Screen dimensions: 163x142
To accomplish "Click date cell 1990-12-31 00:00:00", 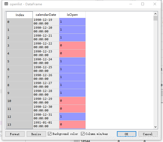I will pyautogui.click(x=46, y=116).
